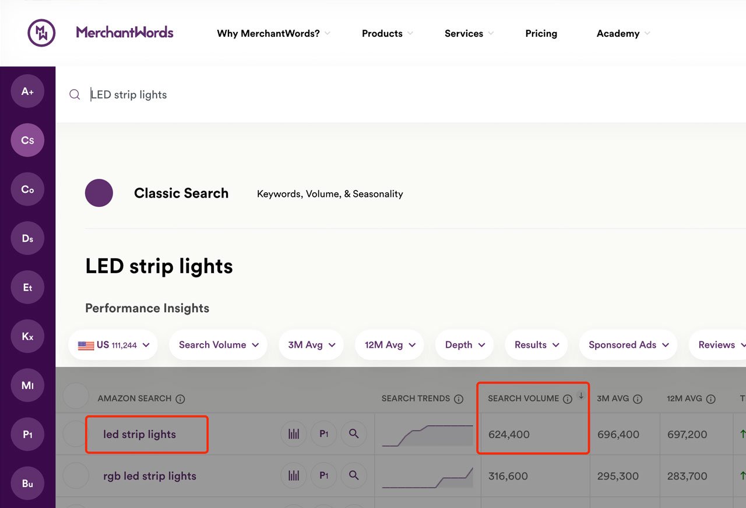The height and width of the screenshot is (508, 746).
Task: Click search icon in led strip lights row
Action: pyautogui.click(x=354, y=434)
